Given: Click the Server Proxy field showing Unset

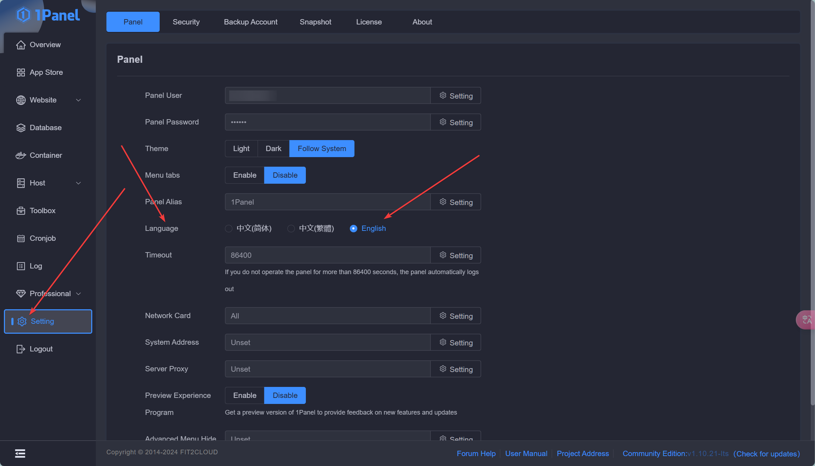Looking at the screenshot, I should tap(328, 369).
